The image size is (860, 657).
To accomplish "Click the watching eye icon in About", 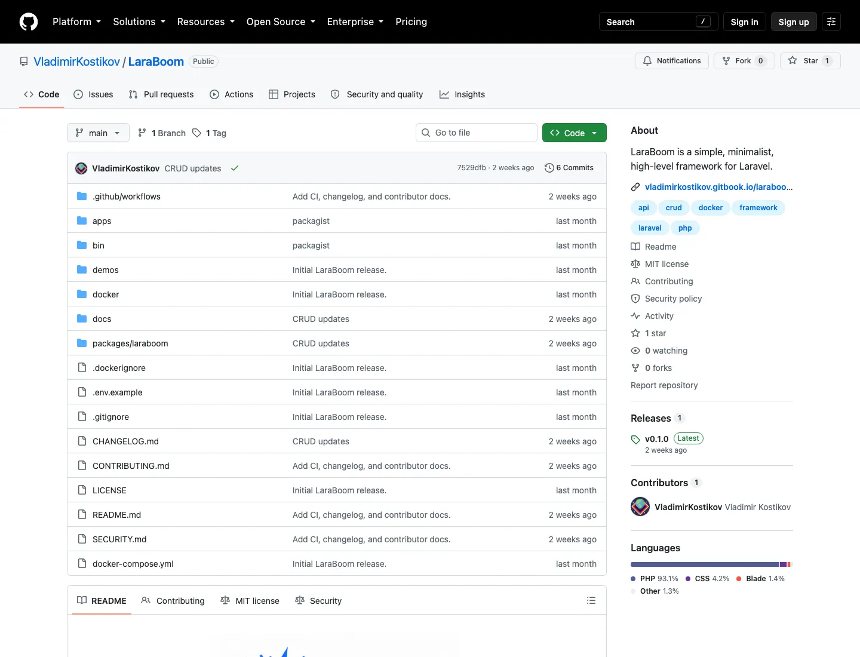I will [635, 351].
